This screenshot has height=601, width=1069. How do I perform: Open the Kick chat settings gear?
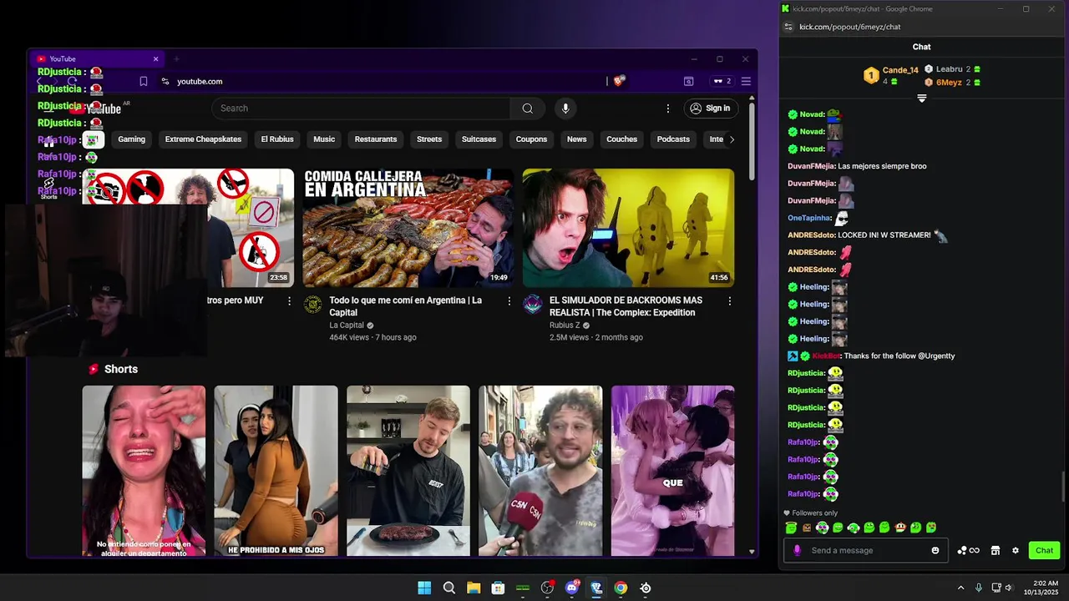[1016, 550]
